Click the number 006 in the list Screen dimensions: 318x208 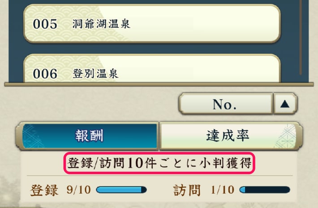click(45, 74)
